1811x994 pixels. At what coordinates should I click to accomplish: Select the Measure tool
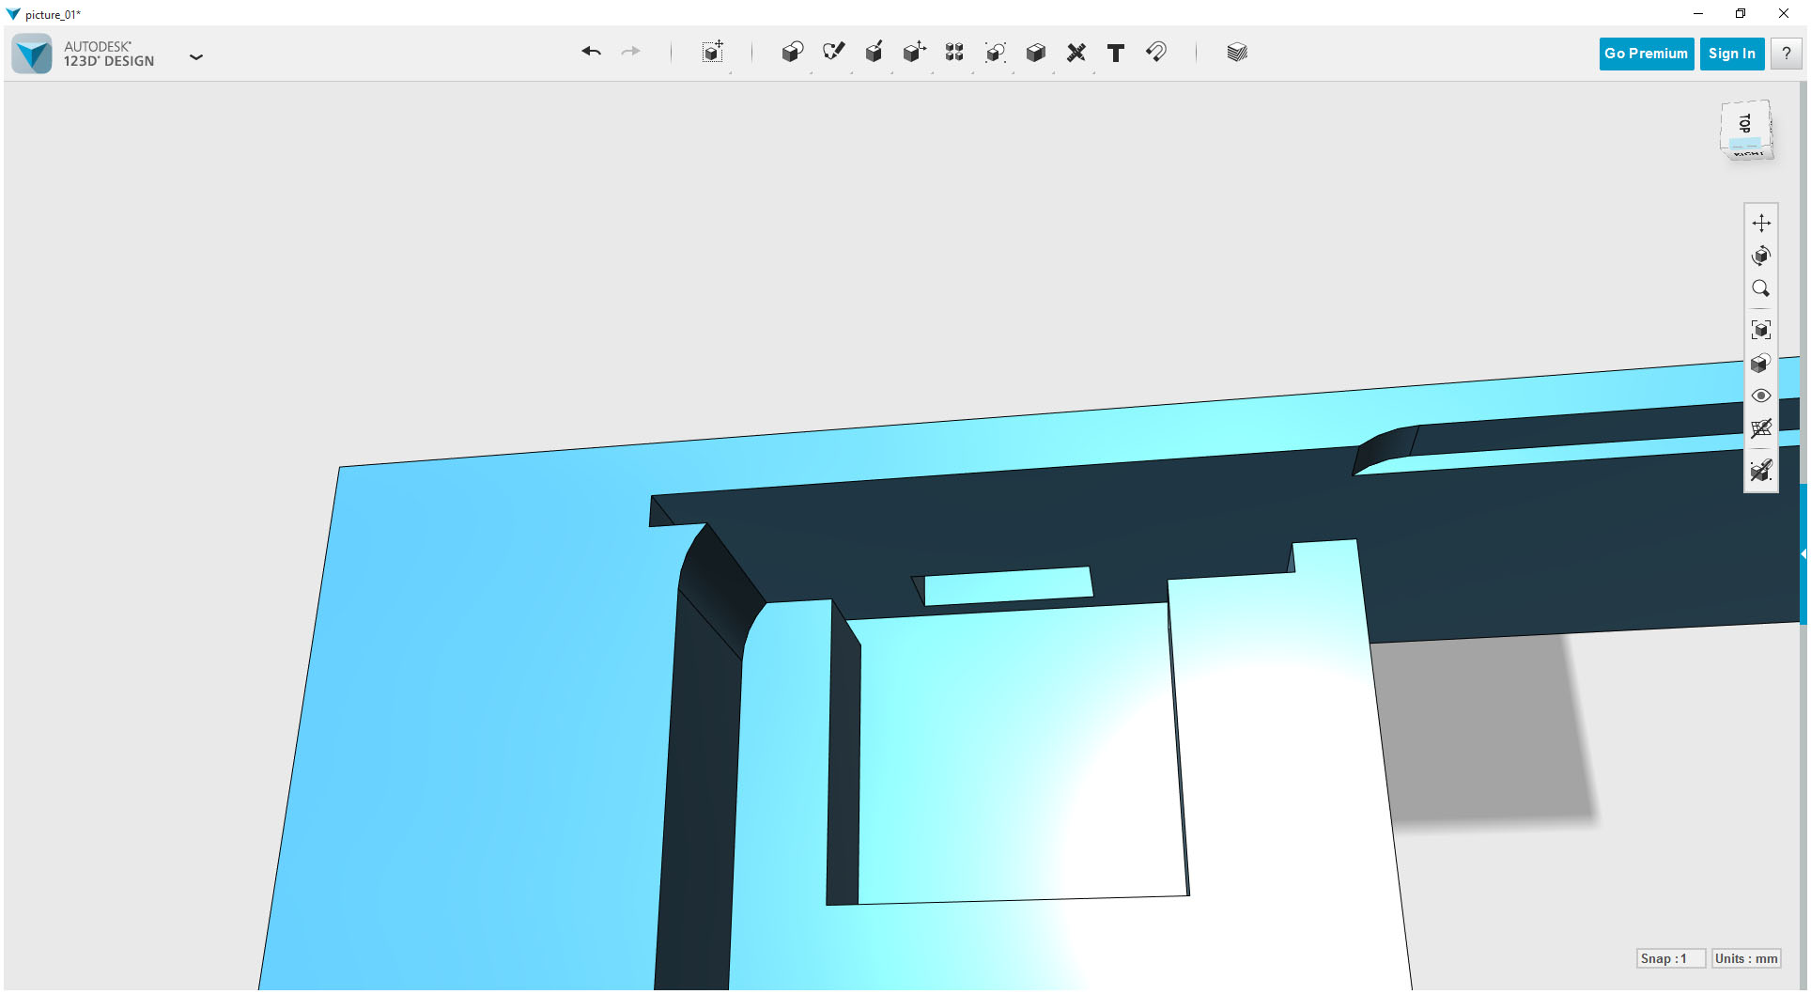pos(1076,54)
